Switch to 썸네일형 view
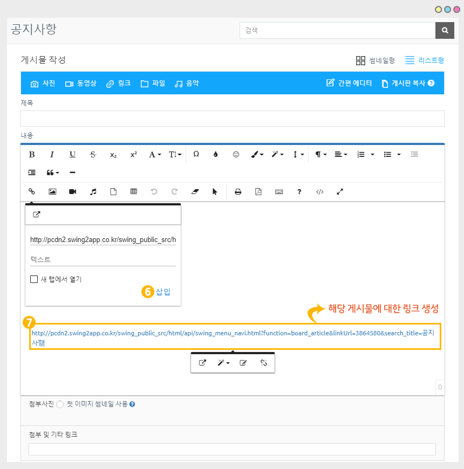 coord(376,60)
